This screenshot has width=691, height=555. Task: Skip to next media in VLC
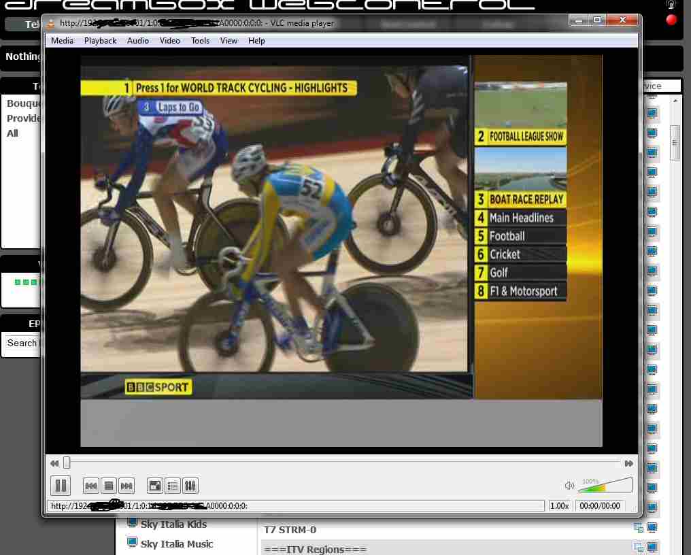point(127,486)
